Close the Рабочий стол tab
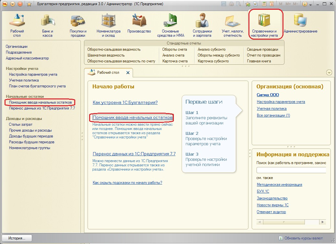The image size is (336, 244). tap(128, 73)
